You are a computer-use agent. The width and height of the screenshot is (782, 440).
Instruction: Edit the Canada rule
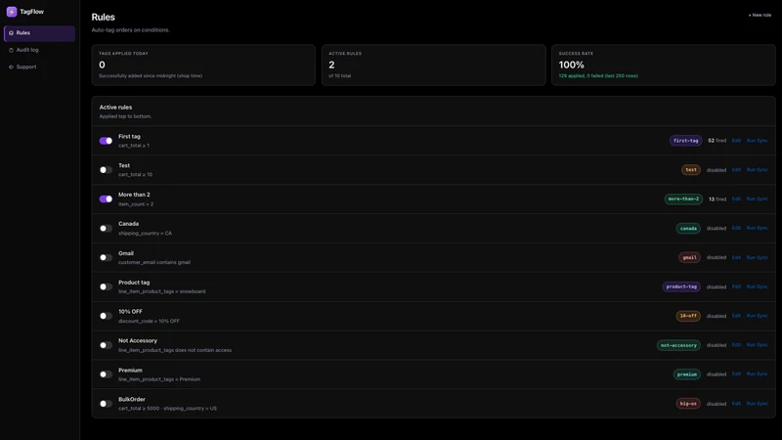click(x=736, y=228)
